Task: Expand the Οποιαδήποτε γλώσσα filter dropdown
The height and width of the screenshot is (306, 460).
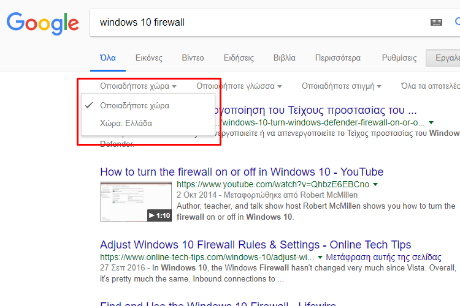Action: pyautogui.click(x=239, y=86)
